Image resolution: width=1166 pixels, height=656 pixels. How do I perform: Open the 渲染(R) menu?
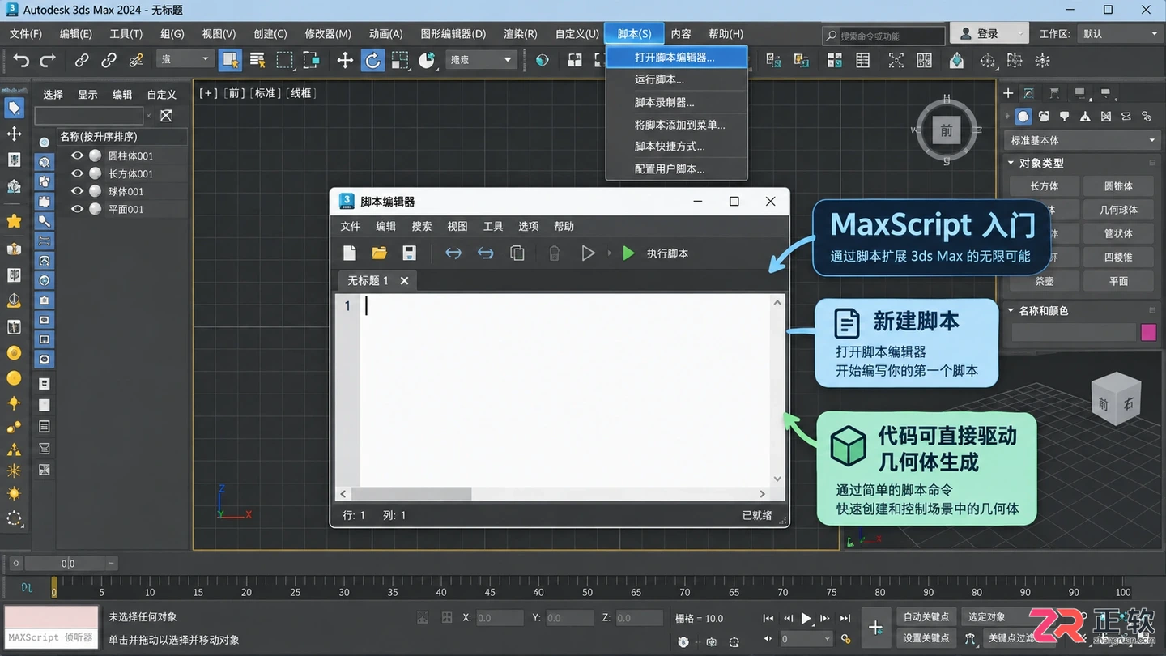pos(520,34)
